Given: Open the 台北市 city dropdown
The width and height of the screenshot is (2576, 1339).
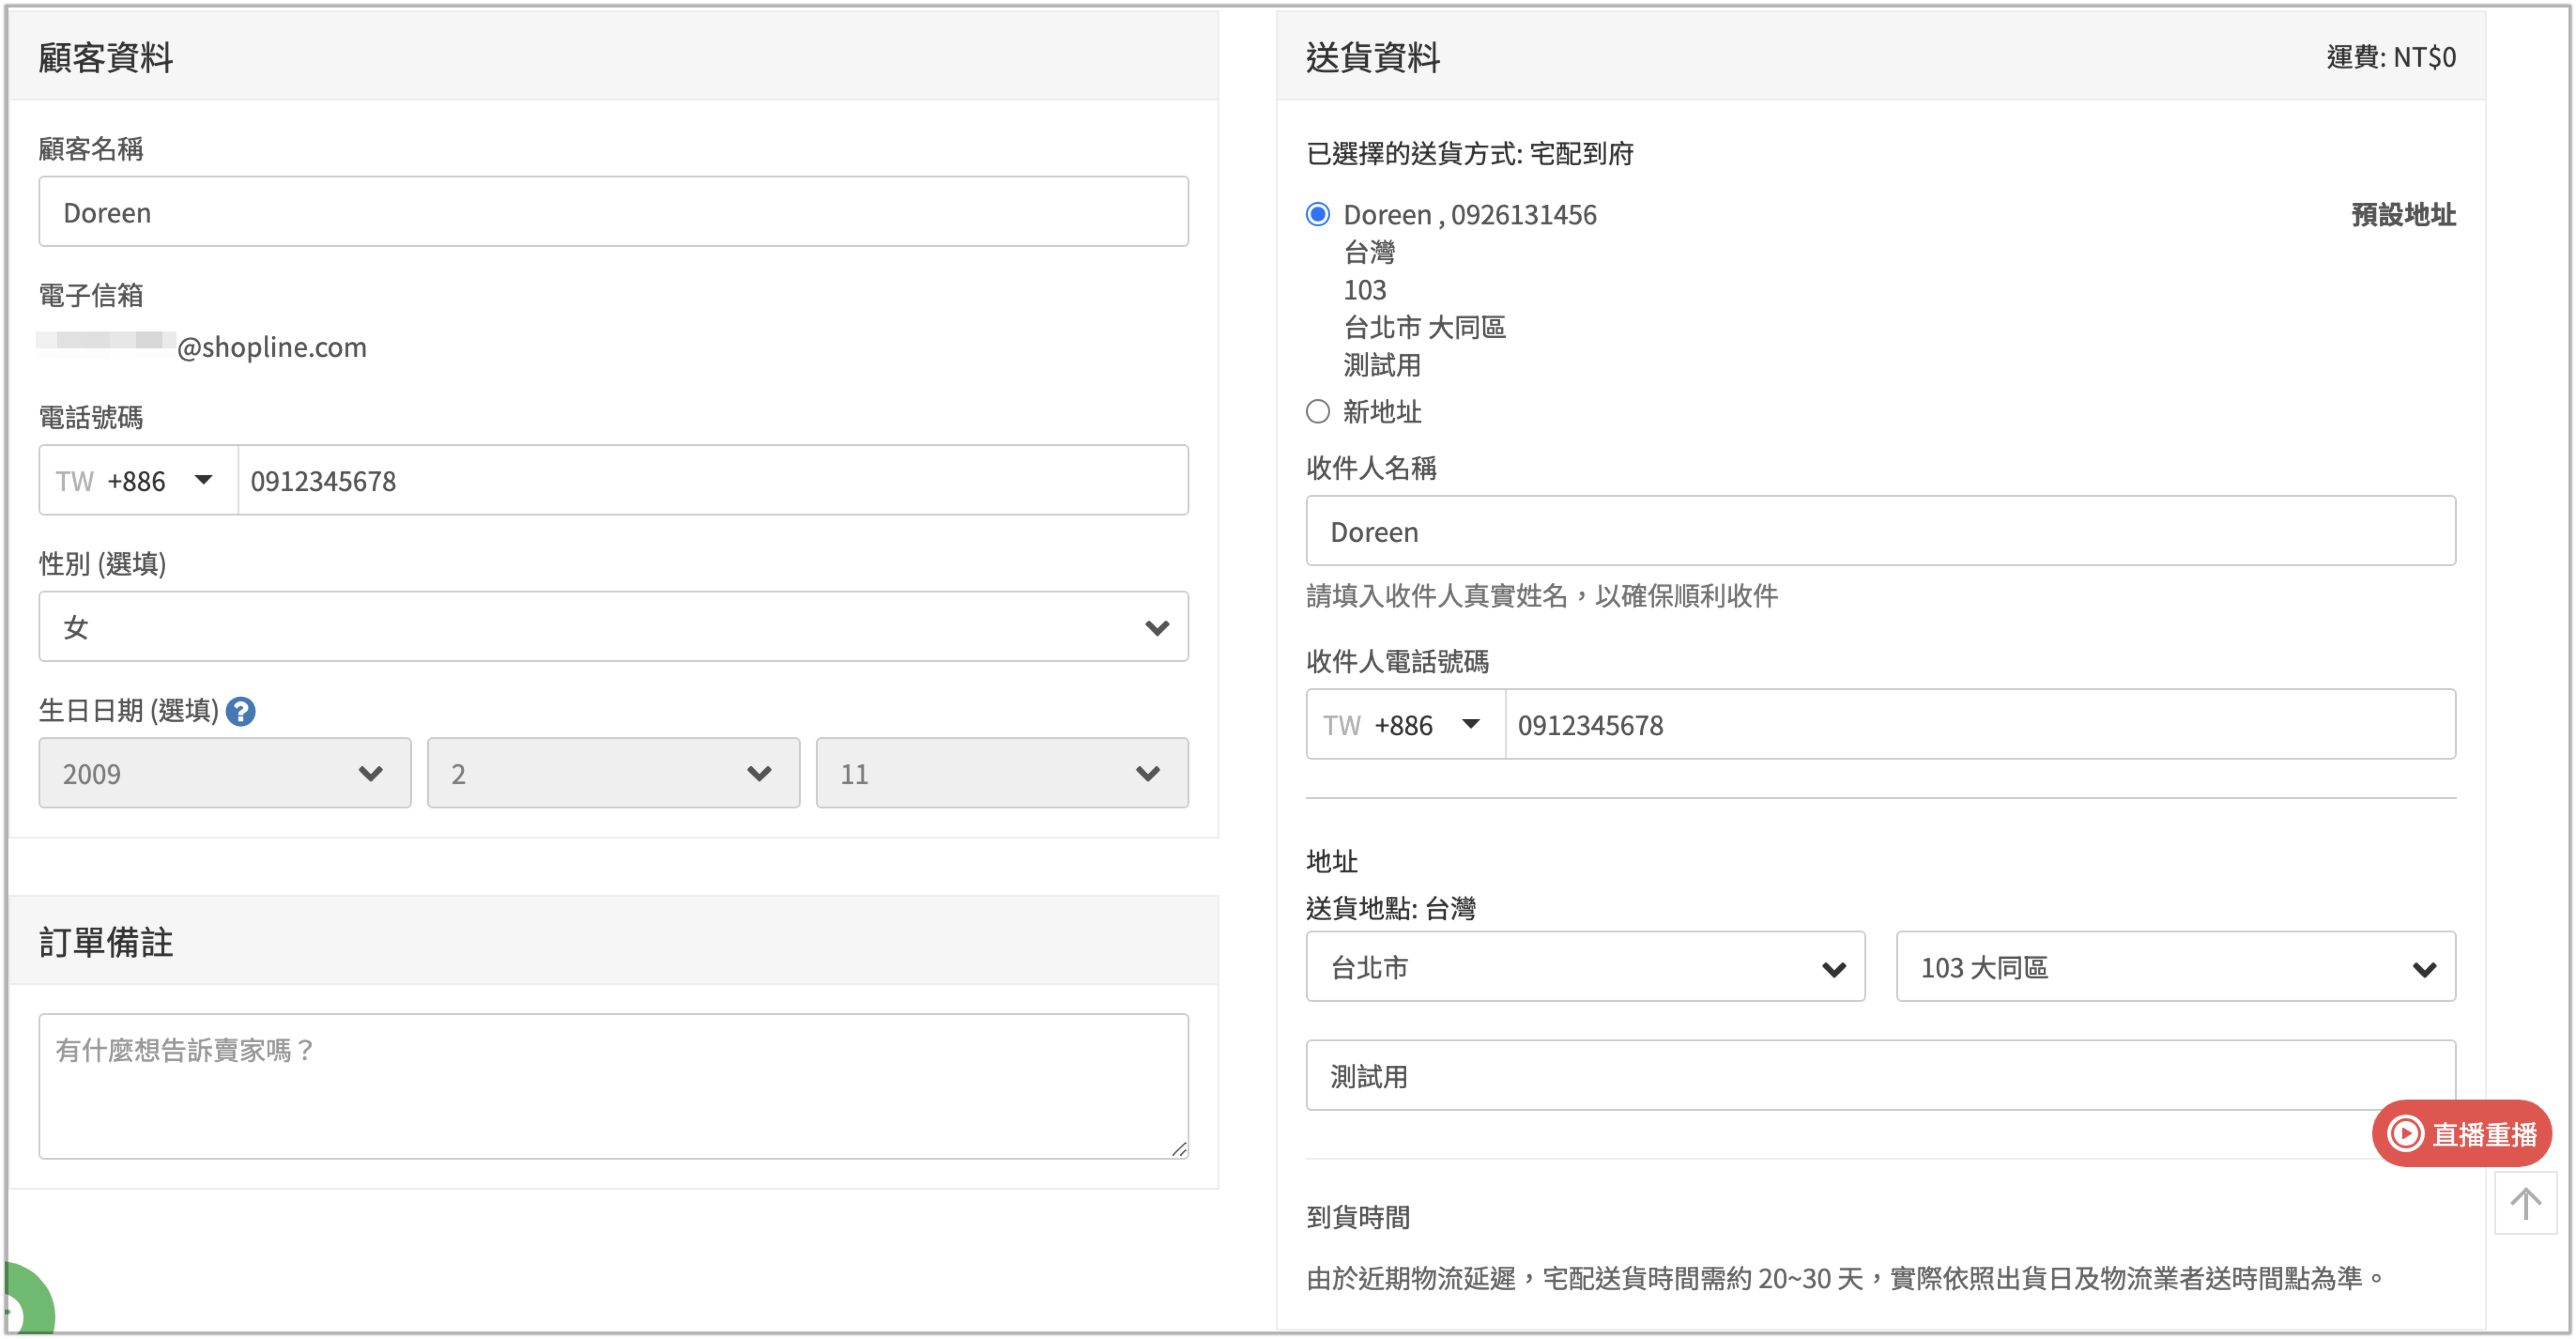Looking at the screenshot, I should point(1585,967).
